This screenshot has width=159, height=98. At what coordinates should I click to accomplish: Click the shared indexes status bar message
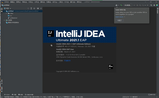click(x=43, y=97)
